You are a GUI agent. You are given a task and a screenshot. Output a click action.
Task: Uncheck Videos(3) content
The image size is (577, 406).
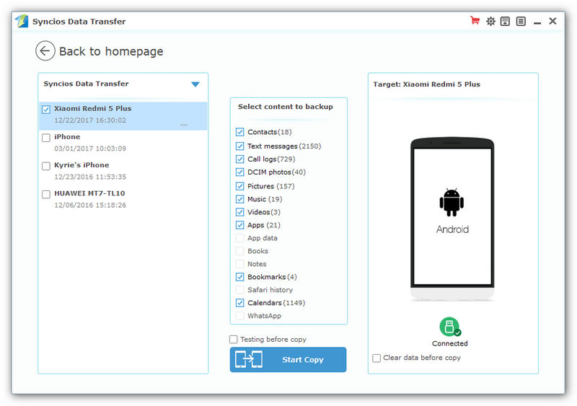240,212
